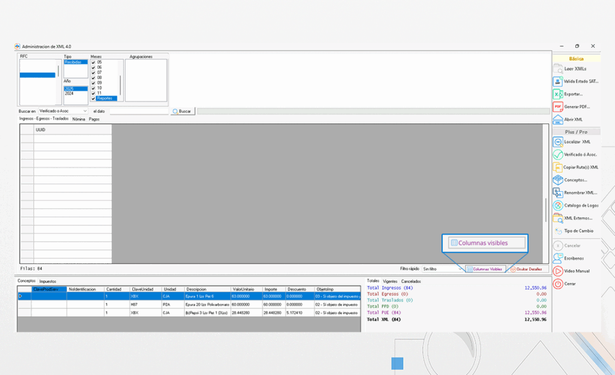Click the Catalogo de Logos icon
Viewport: 615px width, 375px height.
577,205
